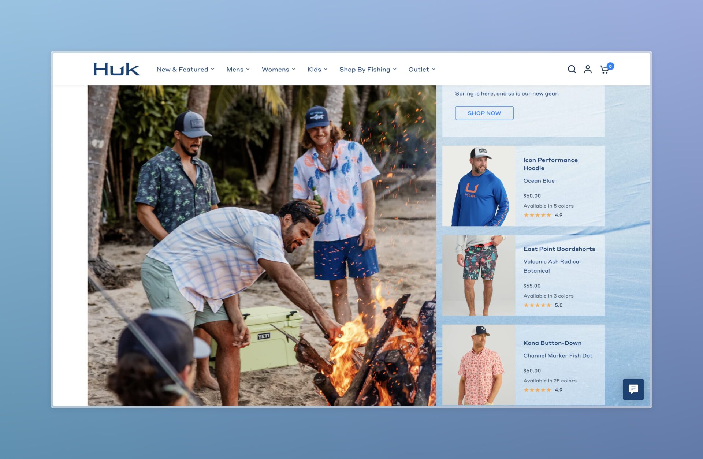Open the chat widget icon
Screen dimensions: 703x459
click(633, 389)
